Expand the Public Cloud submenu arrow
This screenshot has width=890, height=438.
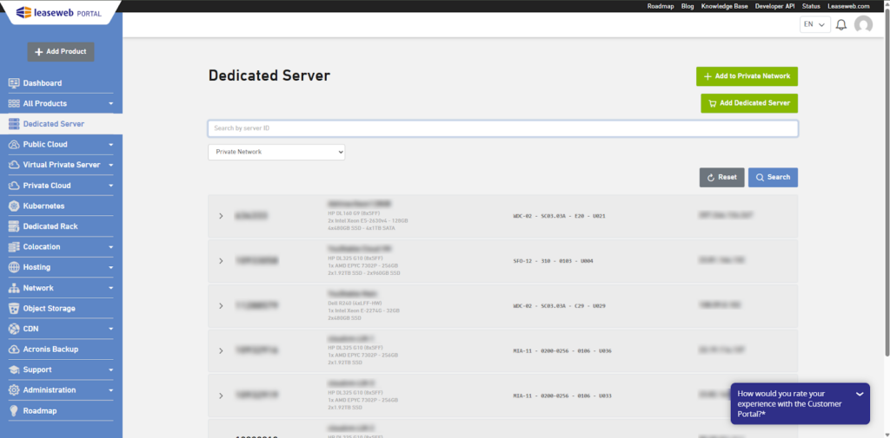pos(111,145)
